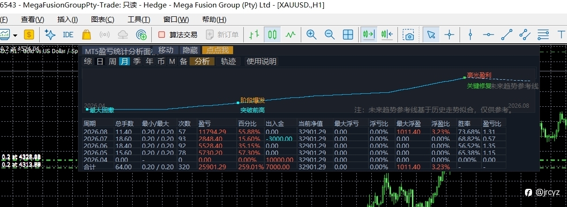Select the 日 daily period tab
567x207 pixels.
(x=100, y=61)
